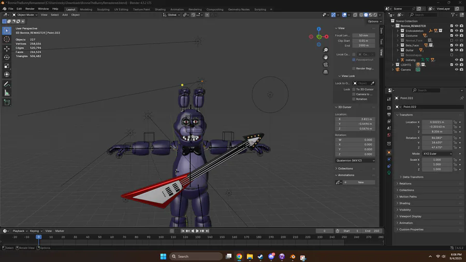Toggle the Render Region checkbox

pos(354,69)
